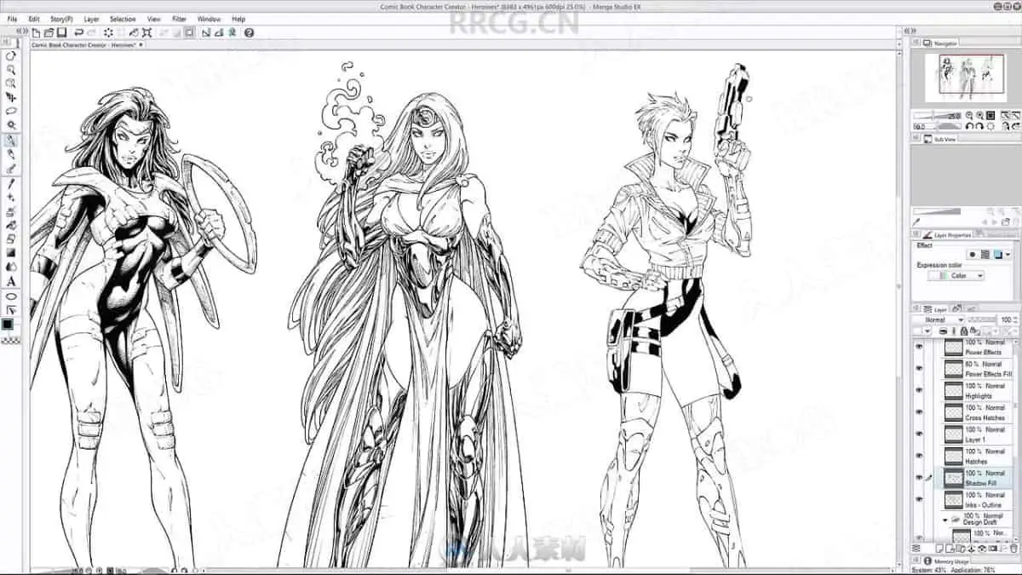Select the Lasso selection tool
This screenshot has height=575, width=1022.
(x=11, y=111)
